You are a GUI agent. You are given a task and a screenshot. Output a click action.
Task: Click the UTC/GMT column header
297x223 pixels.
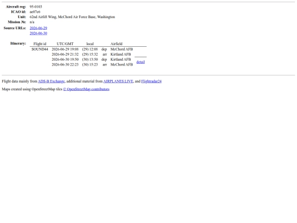tap(65, 44)
